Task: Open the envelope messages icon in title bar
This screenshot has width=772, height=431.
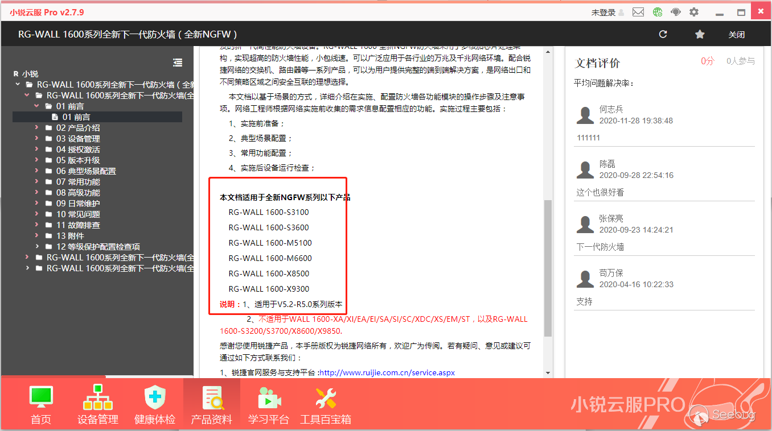Action: pyautogui.click(x=638, y=12)
